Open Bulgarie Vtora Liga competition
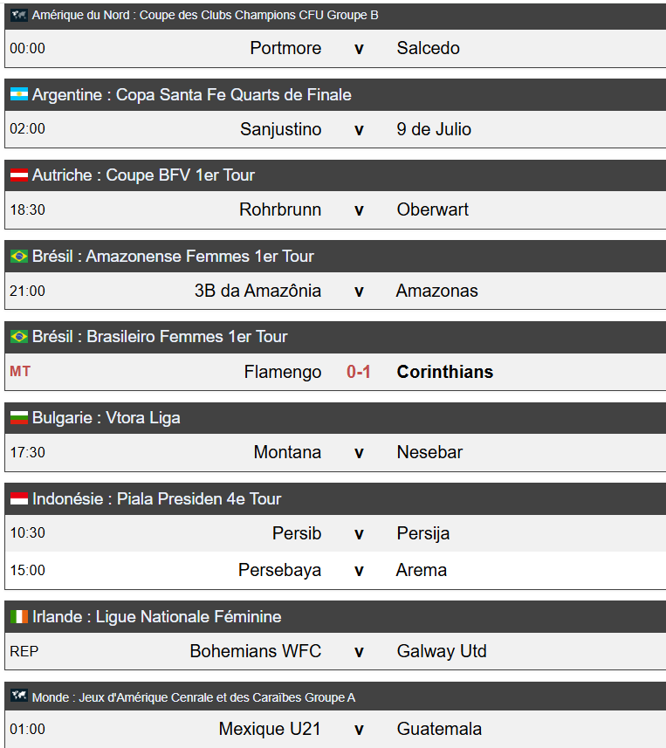Image resolution: width=666 pixels, height=748 pixels. [x=106, y=418]
